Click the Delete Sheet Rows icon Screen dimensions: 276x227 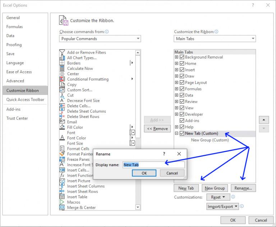click(x=62, y=117)
